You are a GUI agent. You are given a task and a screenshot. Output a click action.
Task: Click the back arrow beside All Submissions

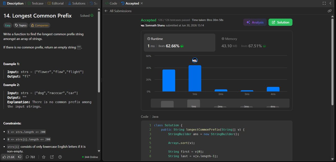point(106,11)
